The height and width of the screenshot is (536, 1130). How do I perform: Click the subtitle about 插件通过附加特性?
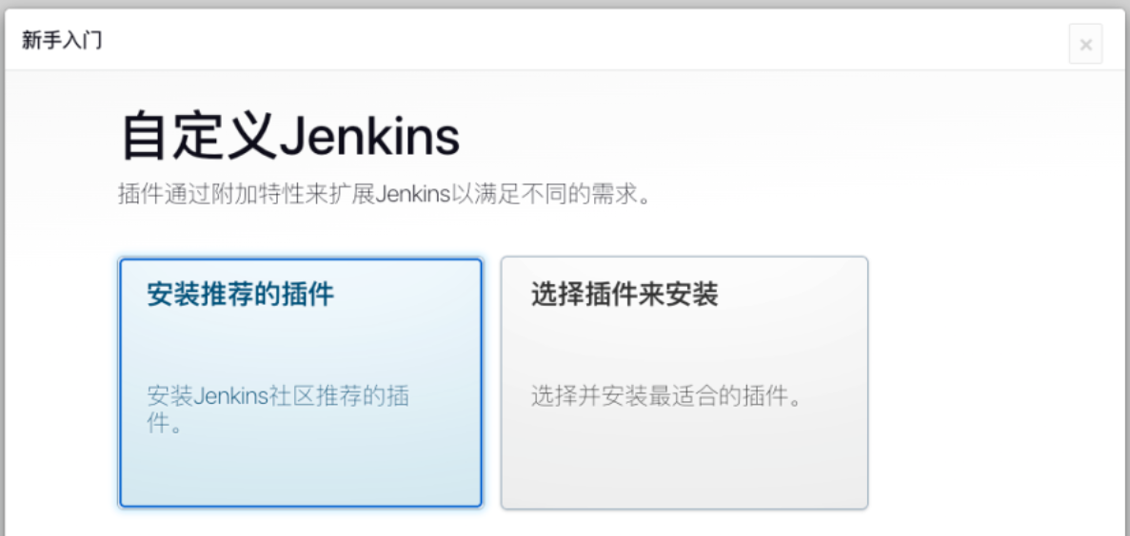pyautogui.click(x=384, y=194)
